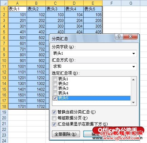Click cell with value 701
Viewport: 147px width, 143px height.
(18, 49)
